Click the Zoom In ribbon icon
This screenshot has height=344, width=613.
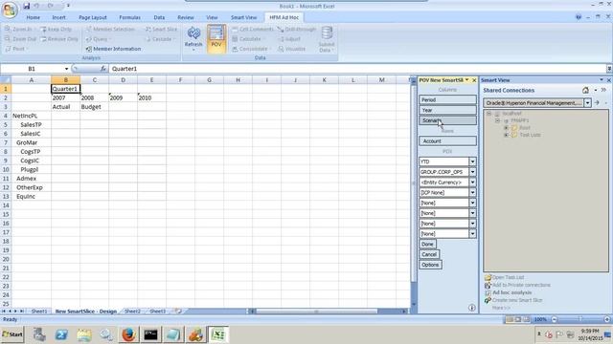pyautogui.click(x=8, y=30)
